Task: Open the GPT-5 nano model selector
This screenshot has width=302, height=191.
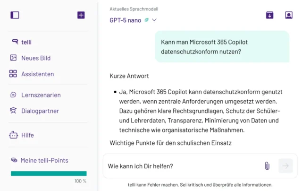Action: click(133, 20)
